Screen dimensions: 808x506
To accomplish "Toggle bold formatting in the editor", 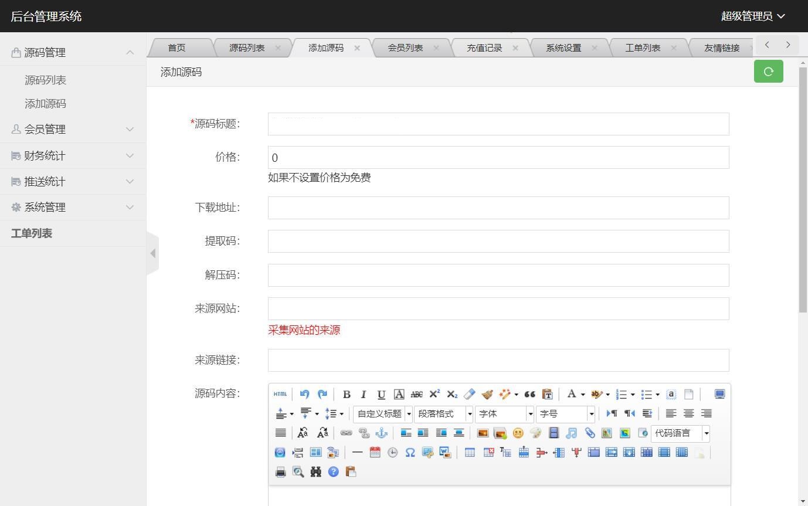I will [x=345, y=394].
